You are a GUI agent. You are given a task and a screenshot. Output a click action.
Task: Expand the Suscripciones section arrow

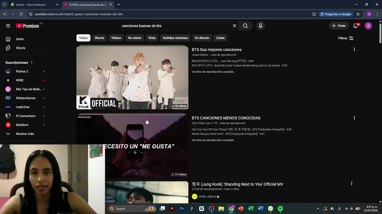31,62
